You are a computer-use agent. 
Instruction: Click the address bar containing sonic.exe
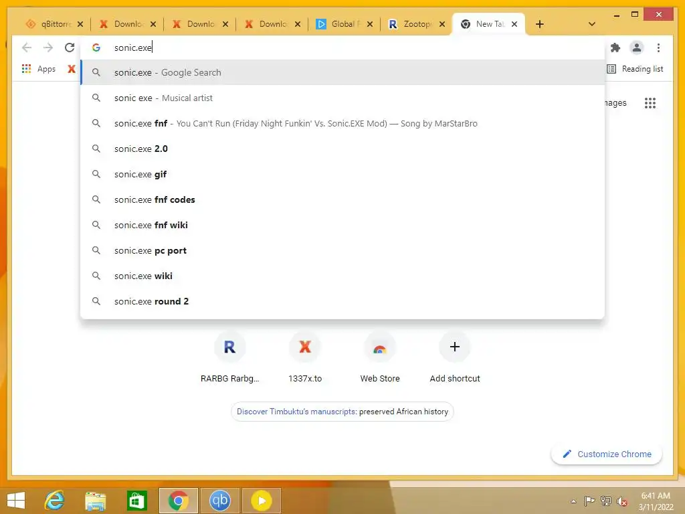tap(342, 48)
